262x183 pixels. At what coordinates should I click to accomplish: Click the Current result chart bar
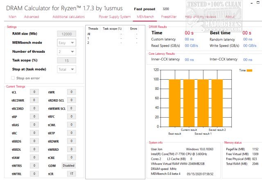[x=189, y=103]
